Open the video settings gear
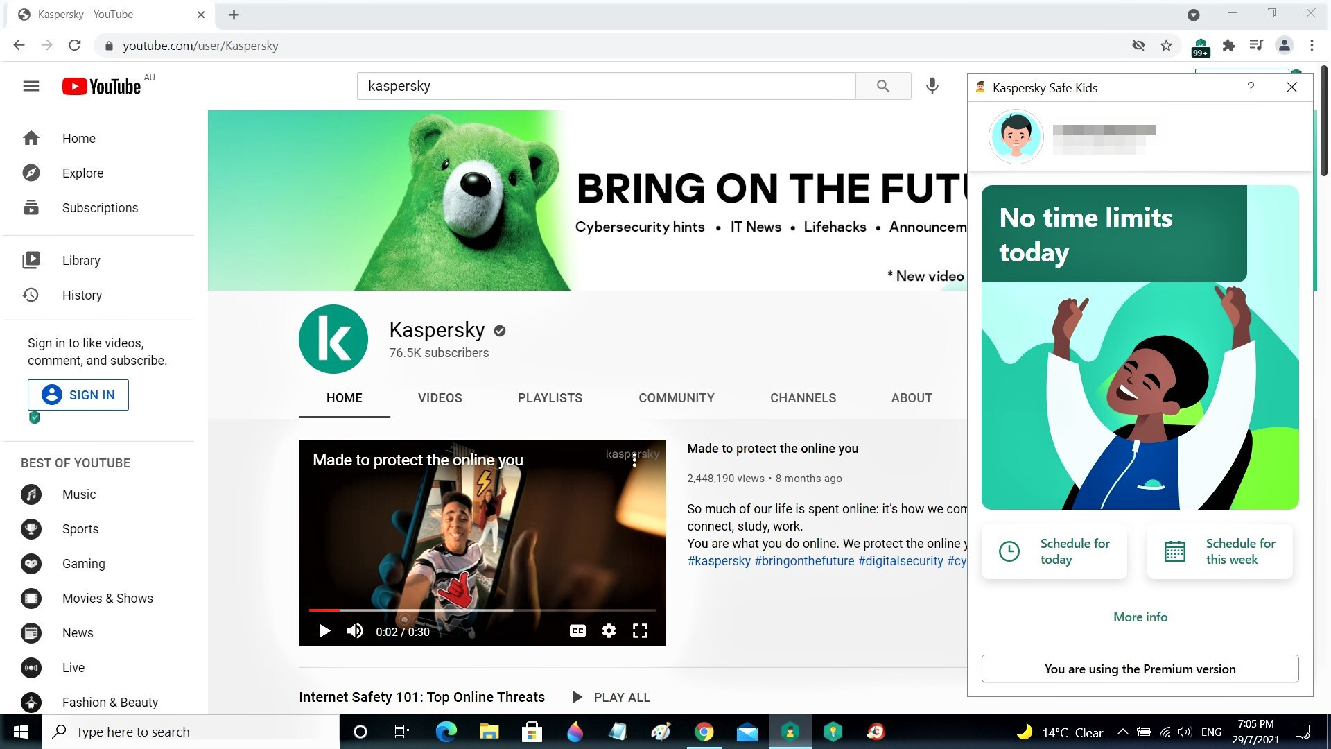 coord(609,631)
